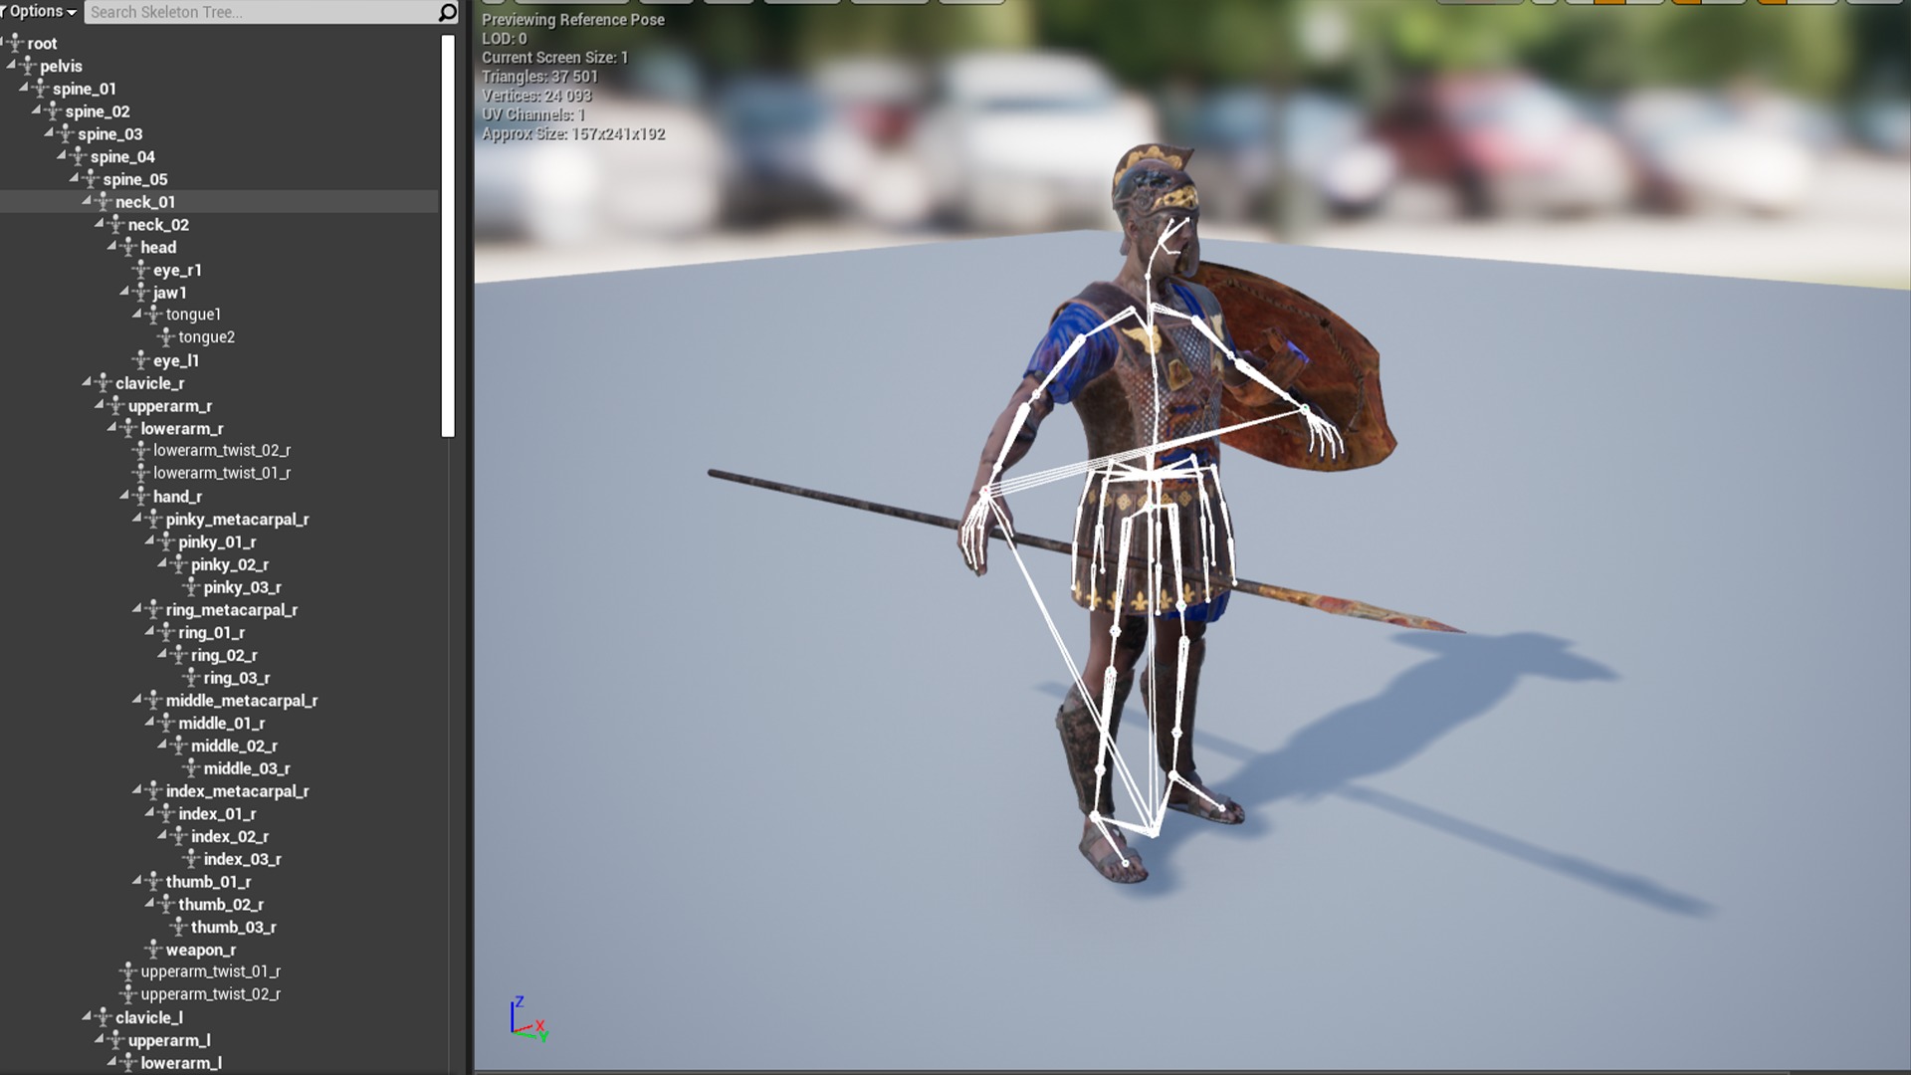Click the bone icon beside clavicle_l

tap(105, 1017)
